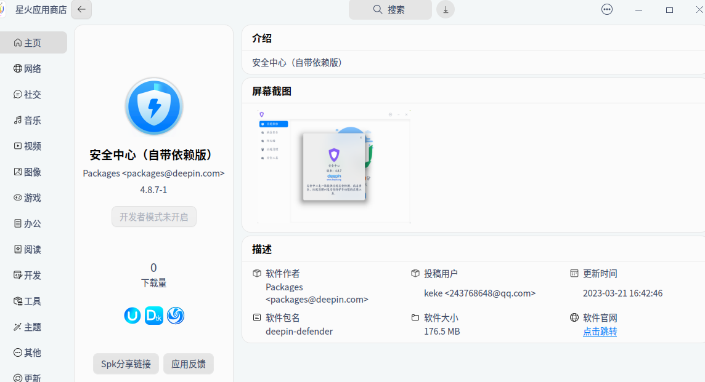705x382 pixels.
Task: Click the 开发者模式未开启 button
Action: click(x=154, y=217)
